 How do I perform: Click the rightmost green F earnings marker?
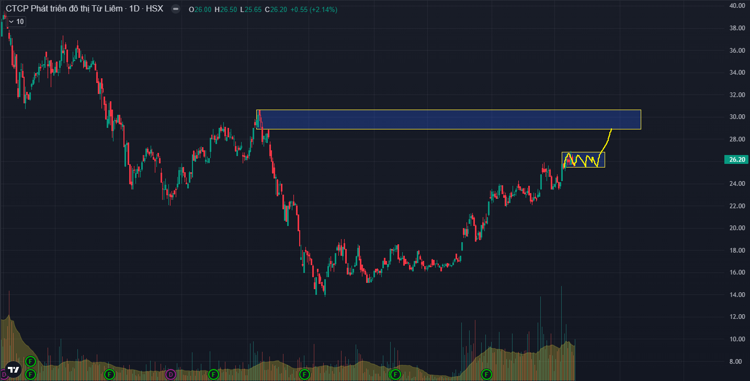coord(487,374)
